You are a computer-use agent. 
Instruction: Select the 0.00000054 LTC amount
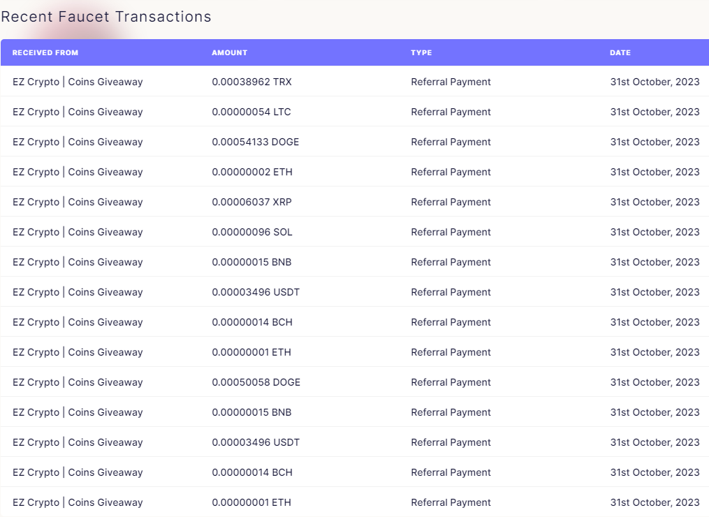coord(251,112)
